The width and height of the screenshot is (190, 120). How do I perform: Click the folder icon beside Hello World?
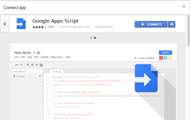coord(38,53)
